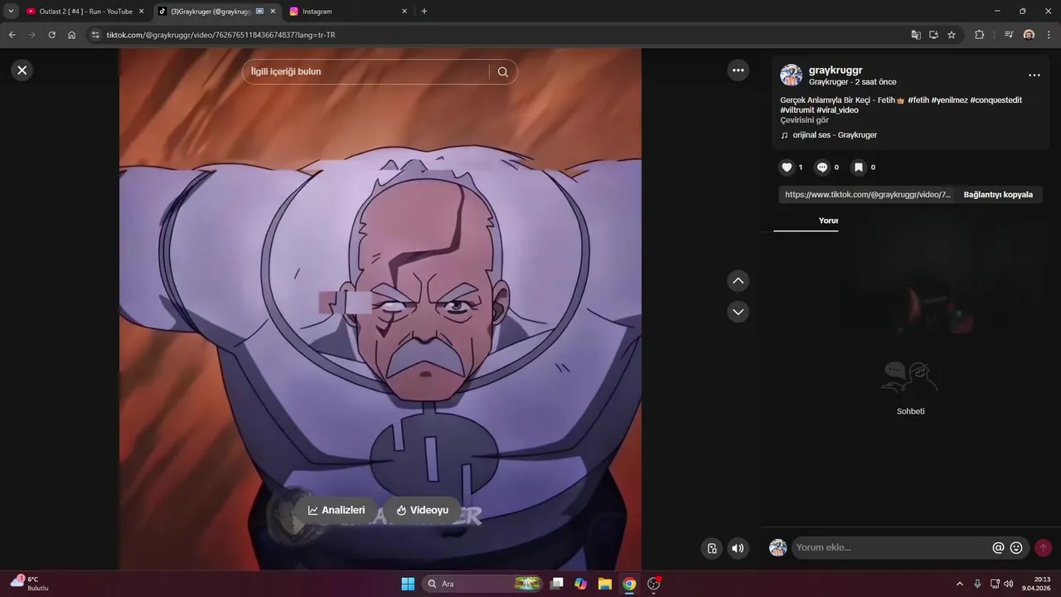Viewport: 1061px width, 597px height.
Task: Click the microphone icon in system tray
Action: coord(977,584)
